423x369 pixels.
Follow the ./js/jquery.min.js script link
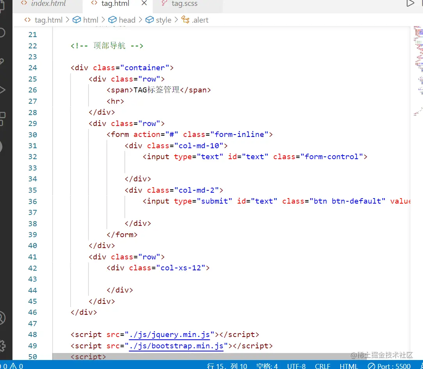pos(169,334)
